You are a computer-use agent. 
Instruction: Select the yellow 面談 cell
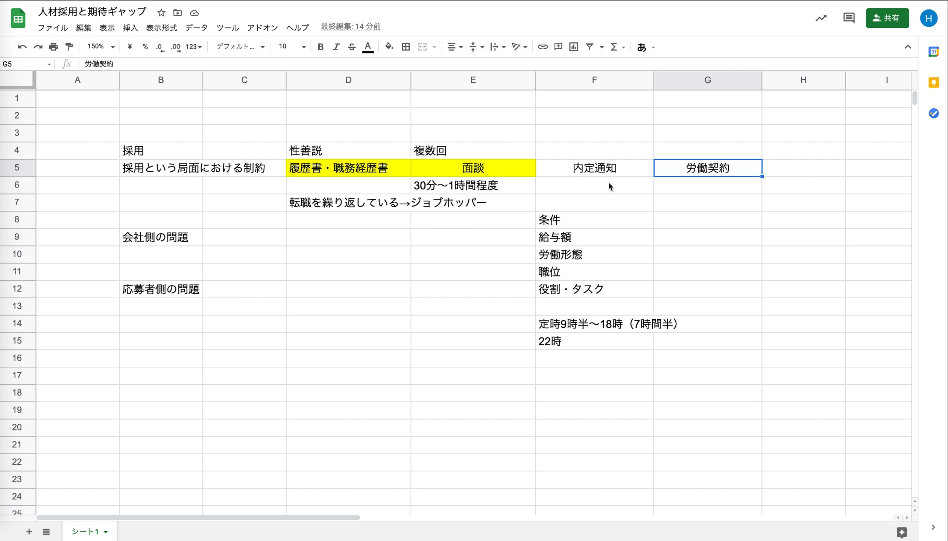pyautogui.click(x=473, y=168)
